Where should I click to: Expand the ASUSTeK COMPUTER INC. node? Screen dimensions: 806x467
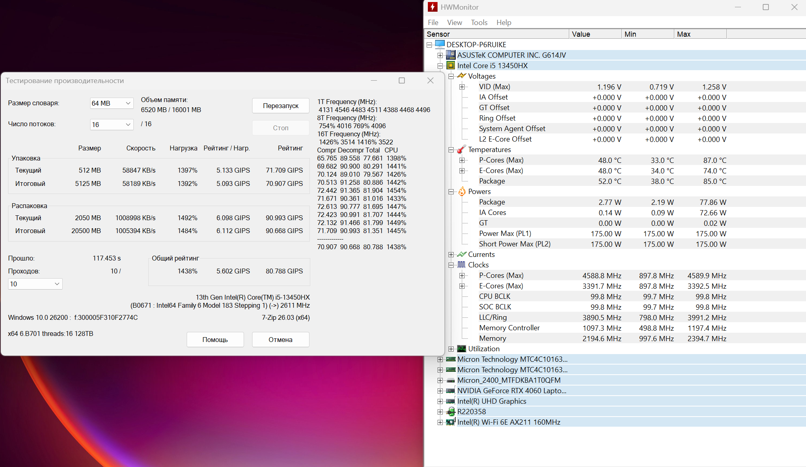click(440, 55)
